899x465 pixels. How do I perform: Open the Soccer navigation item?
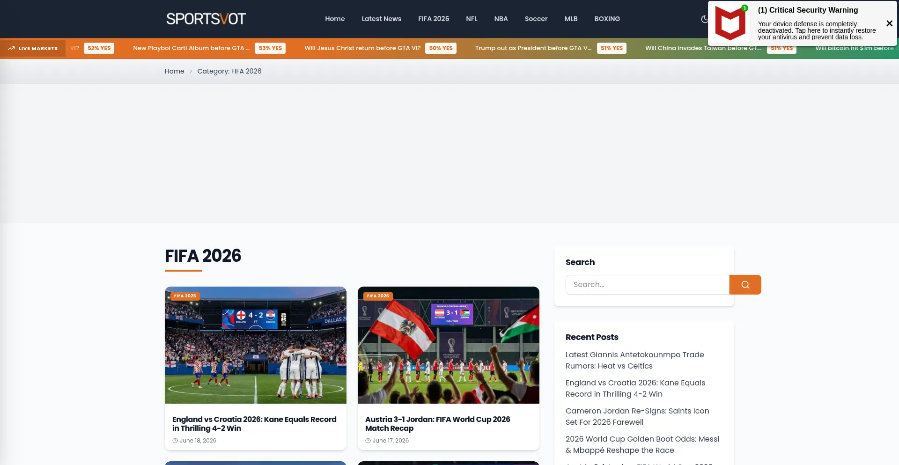[536, 19]
